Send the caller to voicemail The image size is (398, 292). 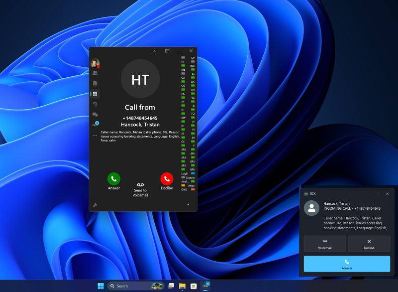140,190
